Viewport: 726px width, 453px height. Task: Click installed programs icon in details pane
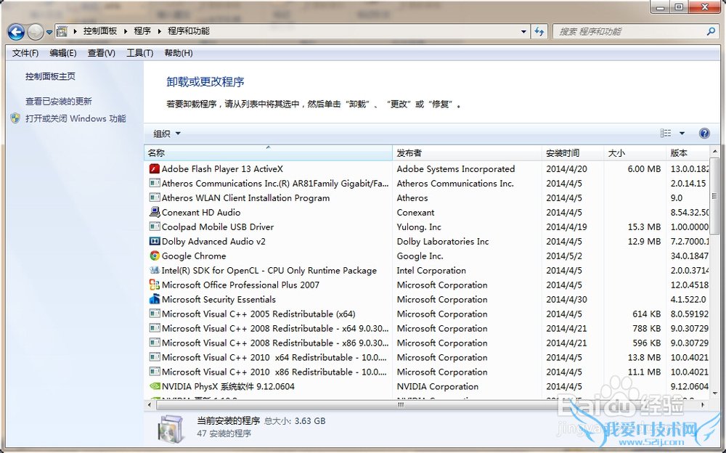tap(173, 429)
